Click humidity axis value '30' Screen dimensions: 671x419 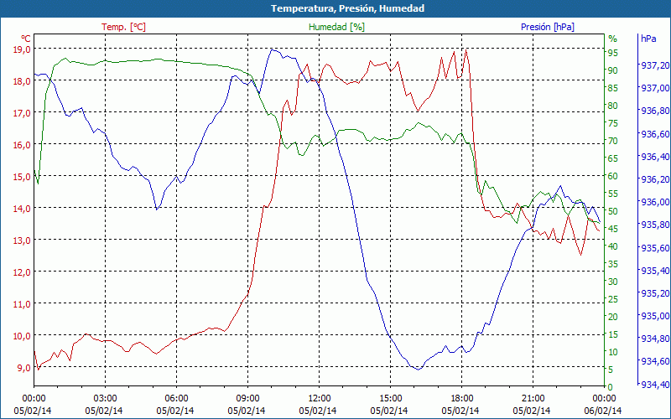(x=613, y=282)
